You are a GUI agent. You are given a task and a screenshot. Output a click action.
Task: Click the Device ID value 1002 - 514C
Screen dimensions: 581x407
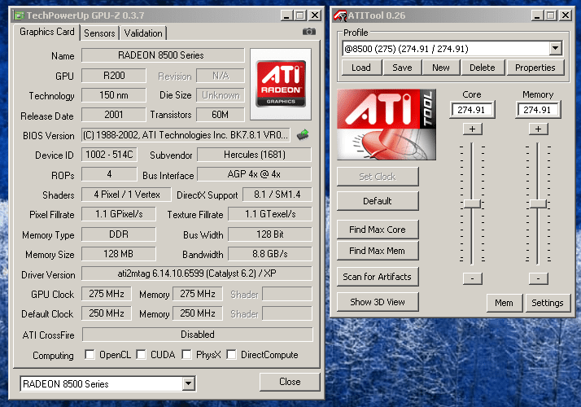point(109,155)
